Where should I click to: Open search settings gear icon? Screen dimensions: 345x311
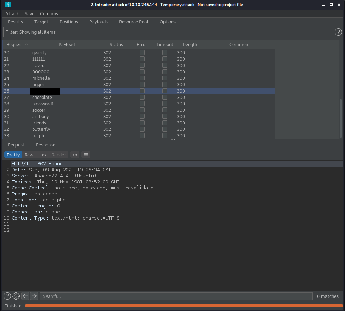pyautogui.click(x=16, y=296)
